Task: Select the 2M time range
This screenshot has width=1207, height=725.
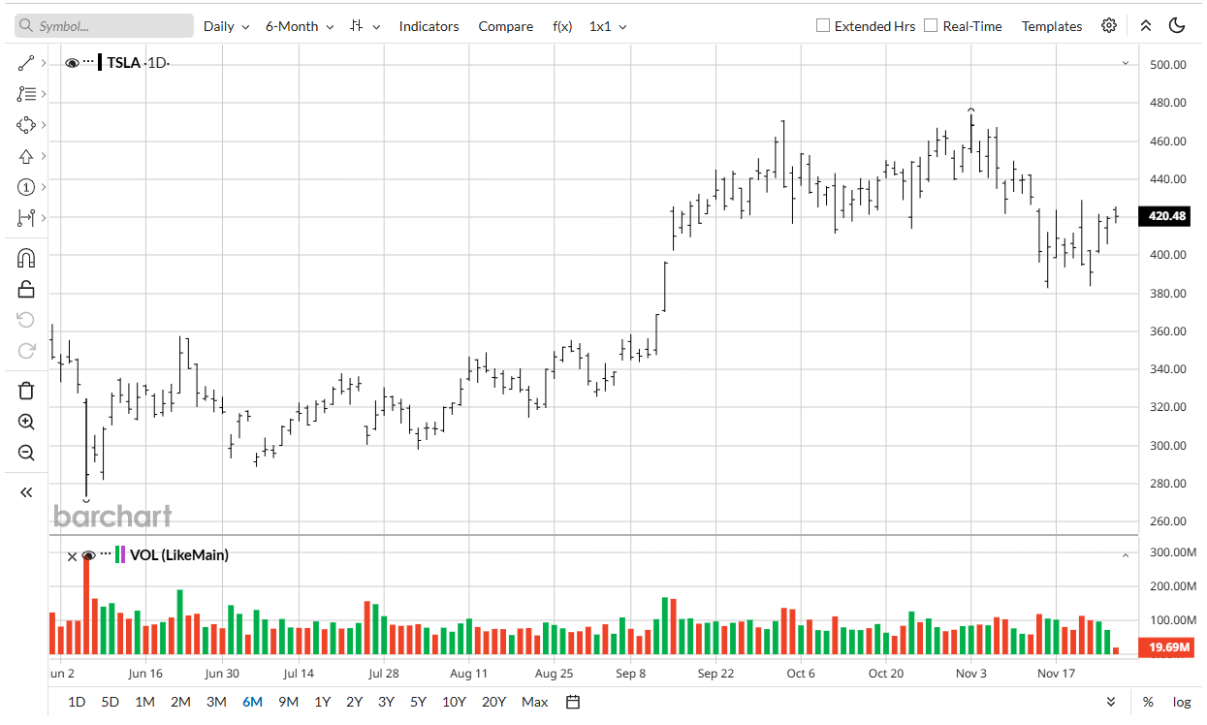Action: click(180, 702)
